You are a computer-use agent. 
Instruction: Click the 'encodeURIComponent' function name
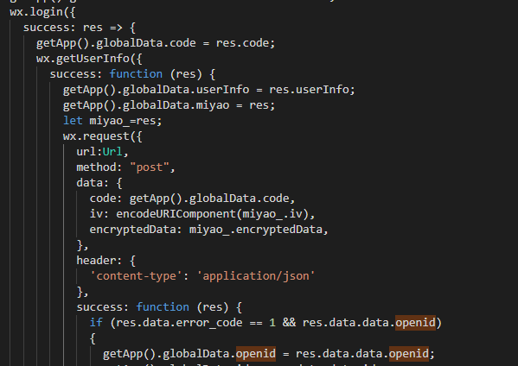point(176,214)
